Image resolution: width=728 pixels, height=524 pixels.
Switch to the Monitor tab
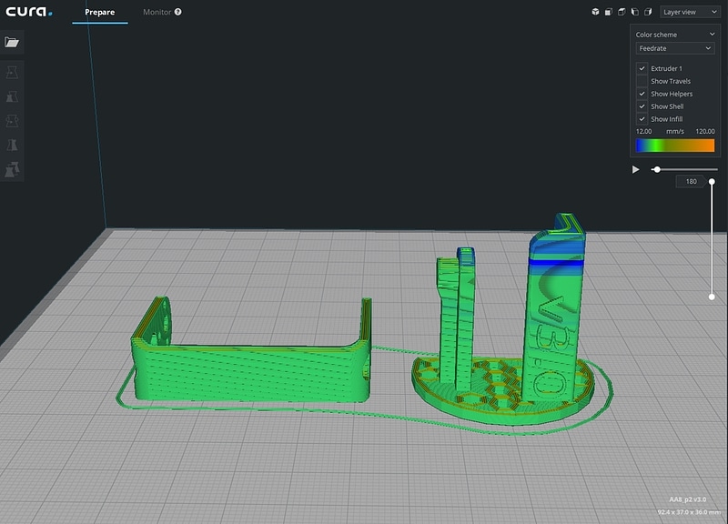157,12
